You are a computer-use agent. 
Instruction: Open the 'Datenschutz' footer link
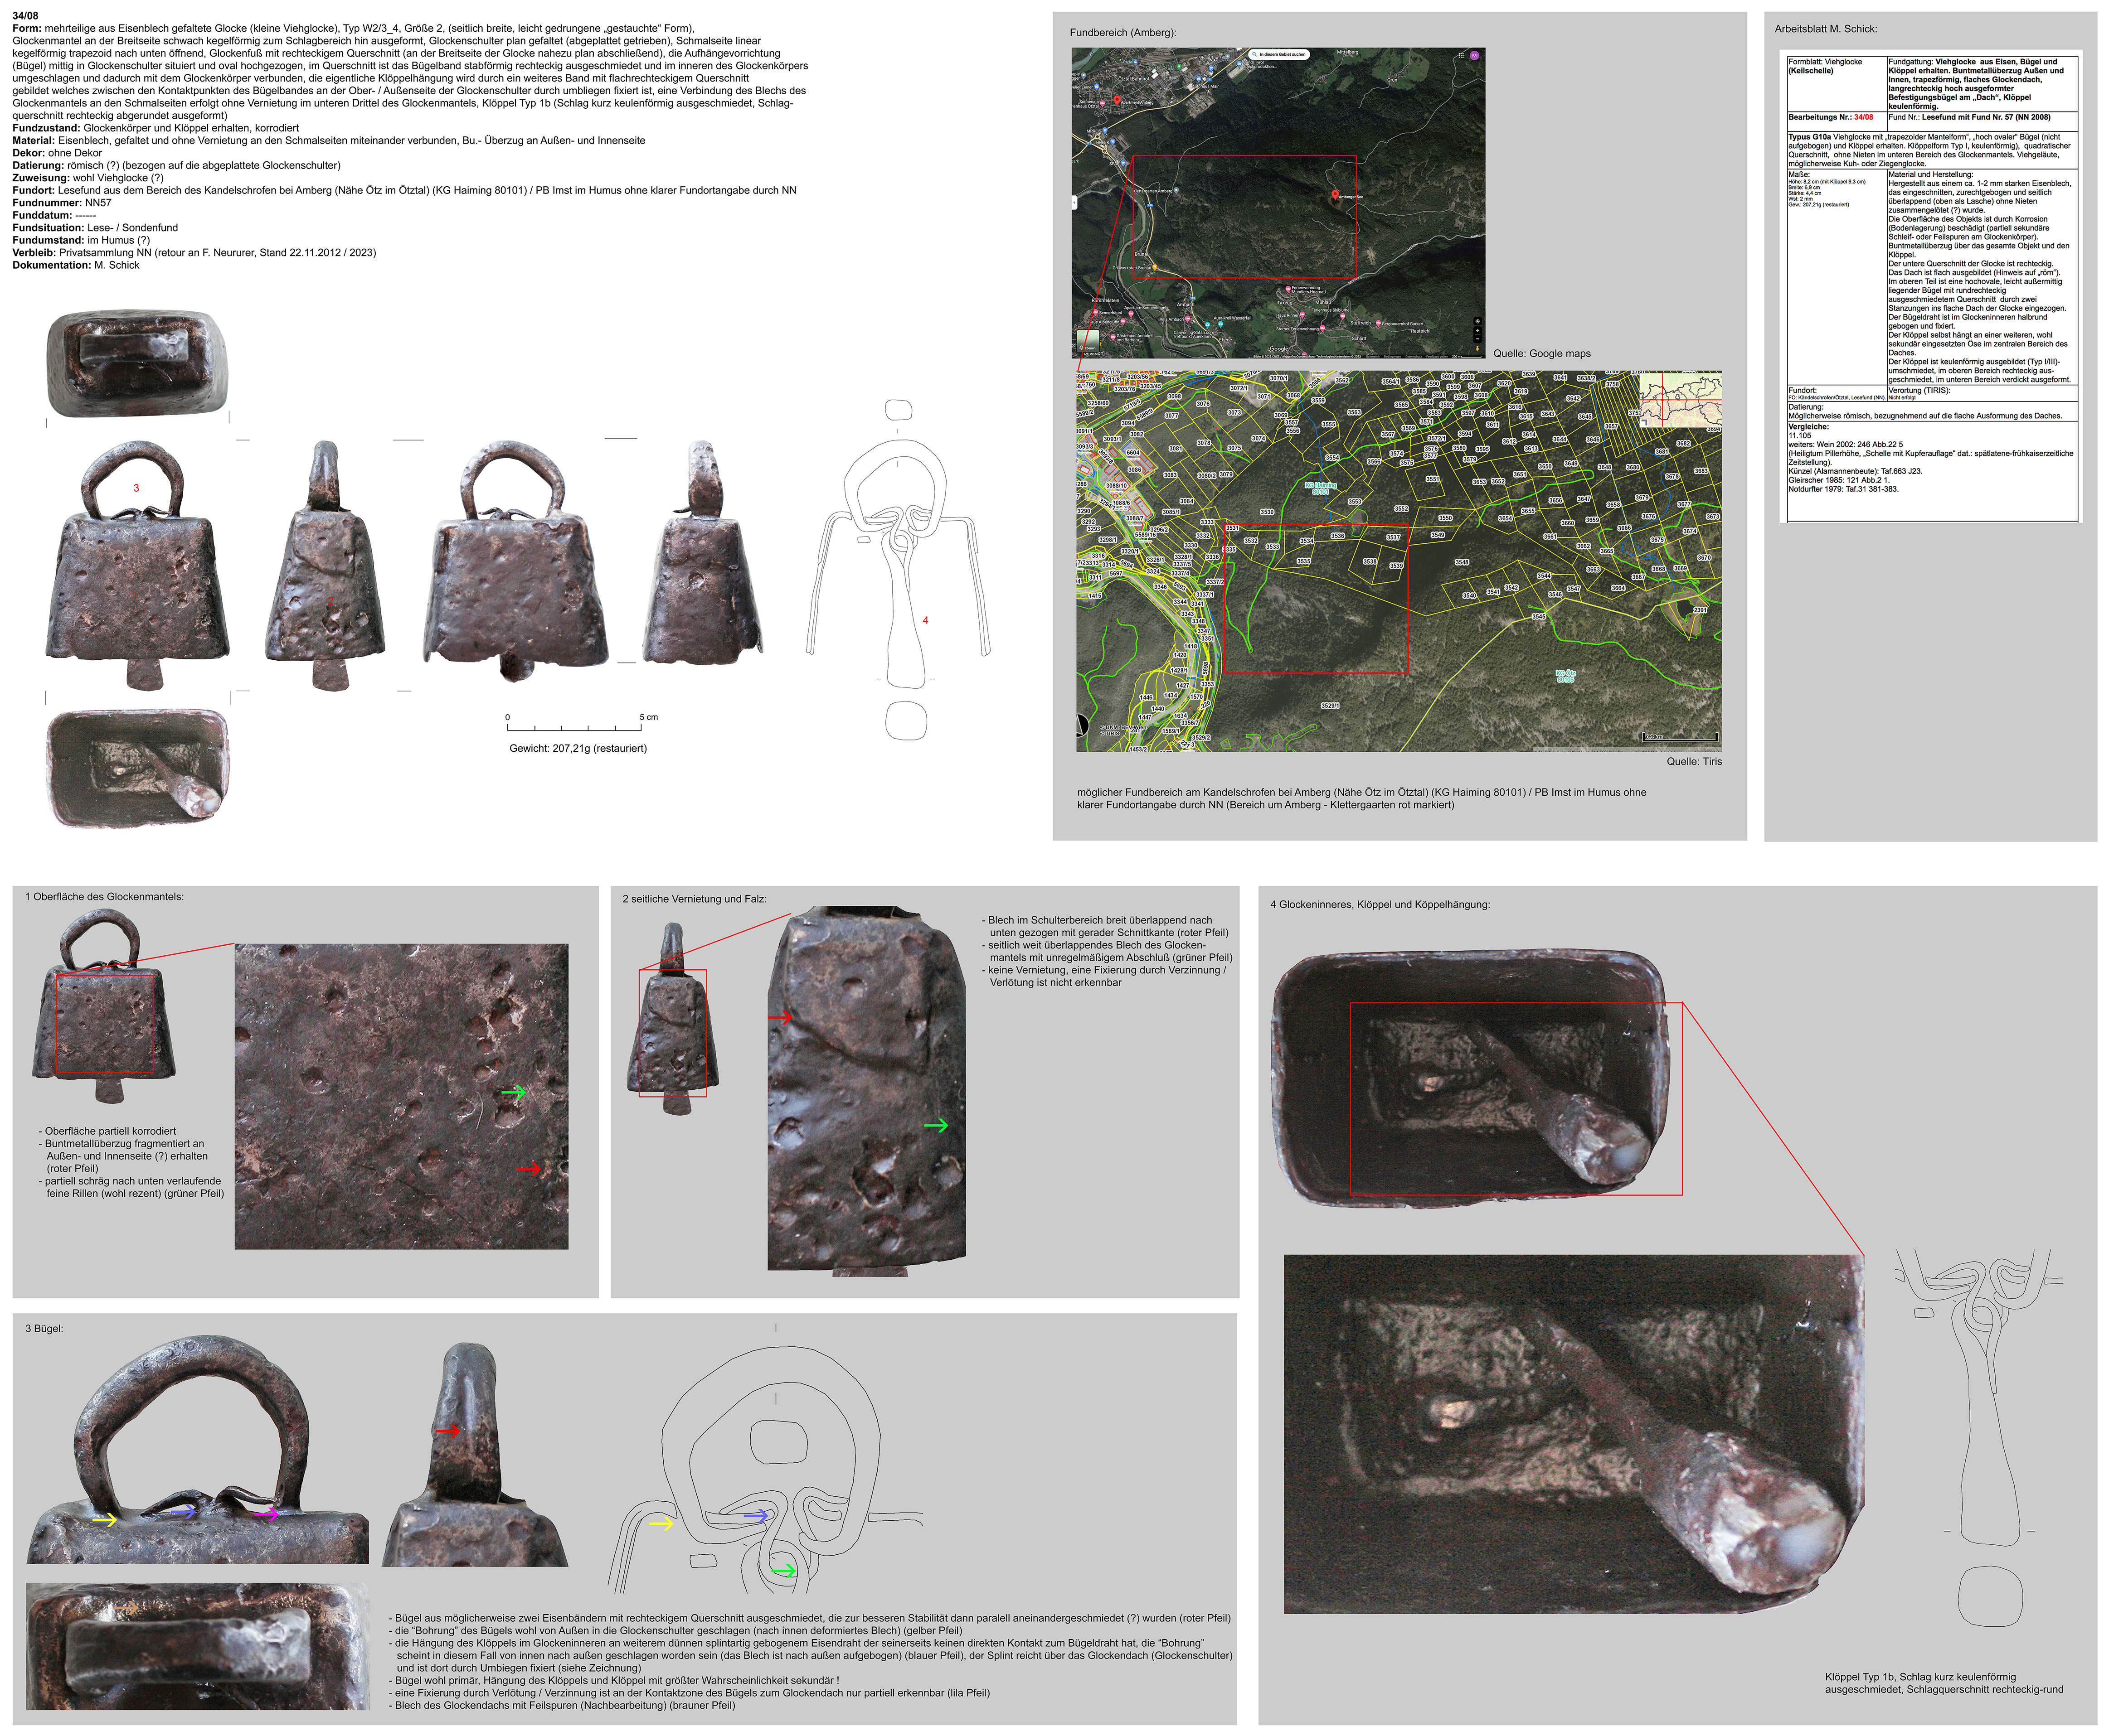[1414, 356]
